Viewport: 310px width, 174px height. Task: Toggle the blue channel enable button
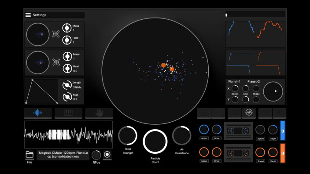point(283,130)
